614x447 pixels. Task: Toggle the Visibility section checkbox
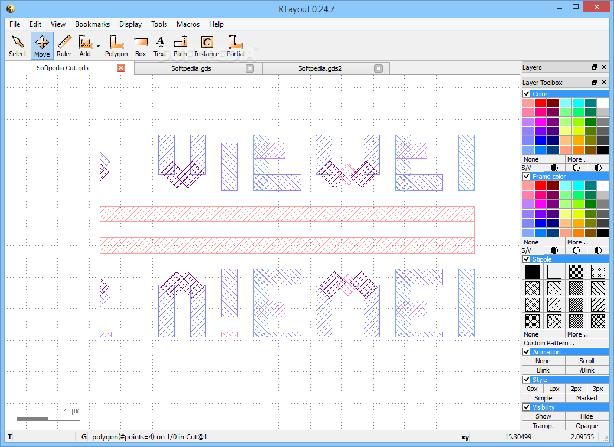pyautogui.click(x=527, y=407)
